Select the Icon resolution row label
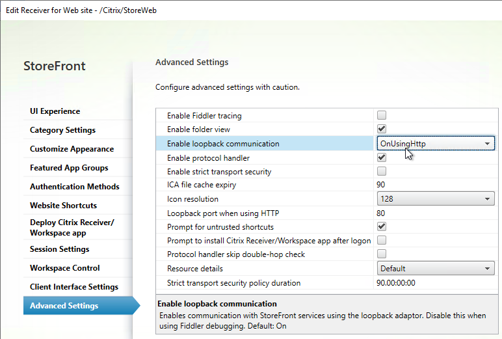This screenshot has height=339, width=502. 192,199
